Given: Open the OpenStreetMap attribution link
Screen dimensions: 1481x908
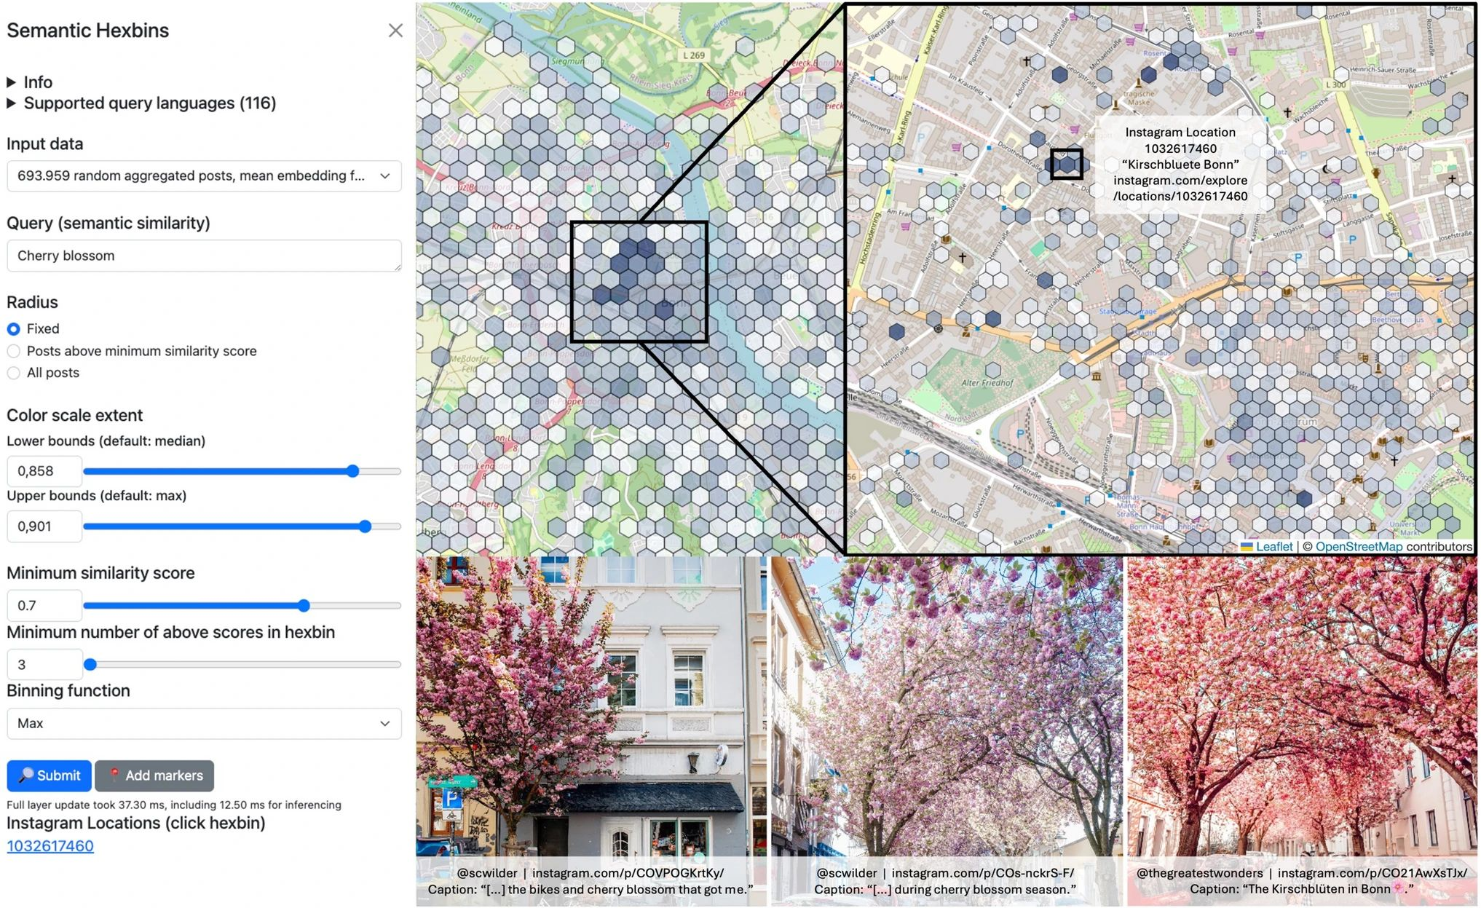Looking at the screenshot, I should 1359,547.
